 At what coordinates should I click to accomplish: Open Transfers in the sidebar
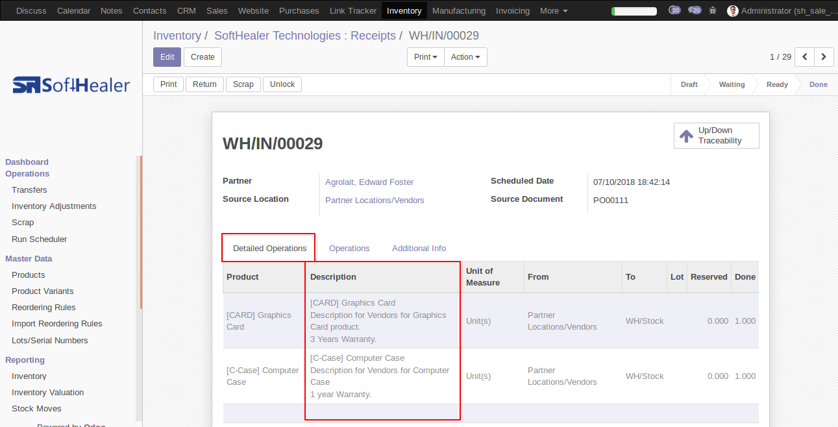pyautogui.click(x=29, y=190)
